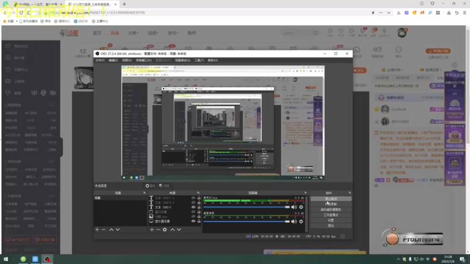Screen dimensions: 470x264
Task: Move scene up with Scenes panel up arrow
Action: coord(111,229)
